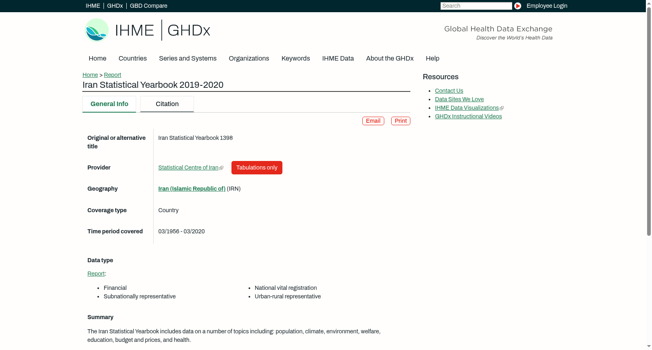Click the 'Time period covered' label

tap(115, 231)
